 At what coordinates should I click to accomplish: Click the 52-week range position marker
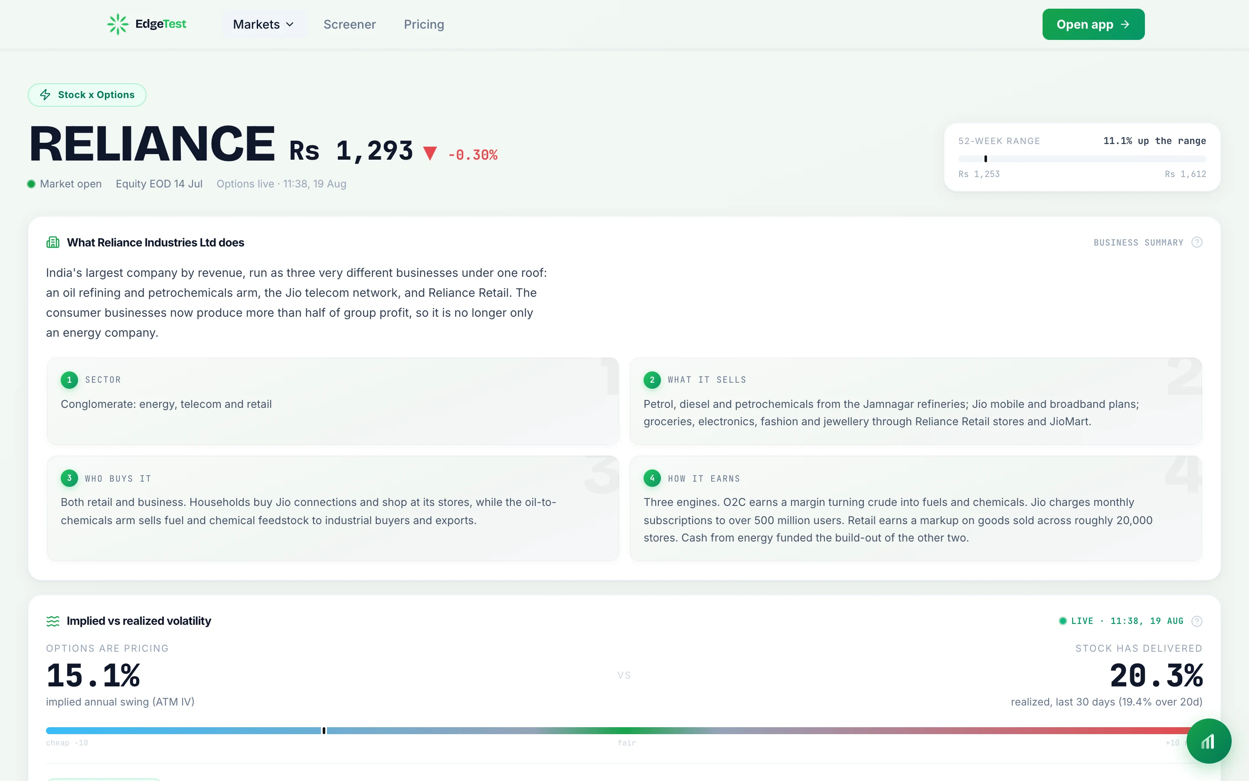985,158
